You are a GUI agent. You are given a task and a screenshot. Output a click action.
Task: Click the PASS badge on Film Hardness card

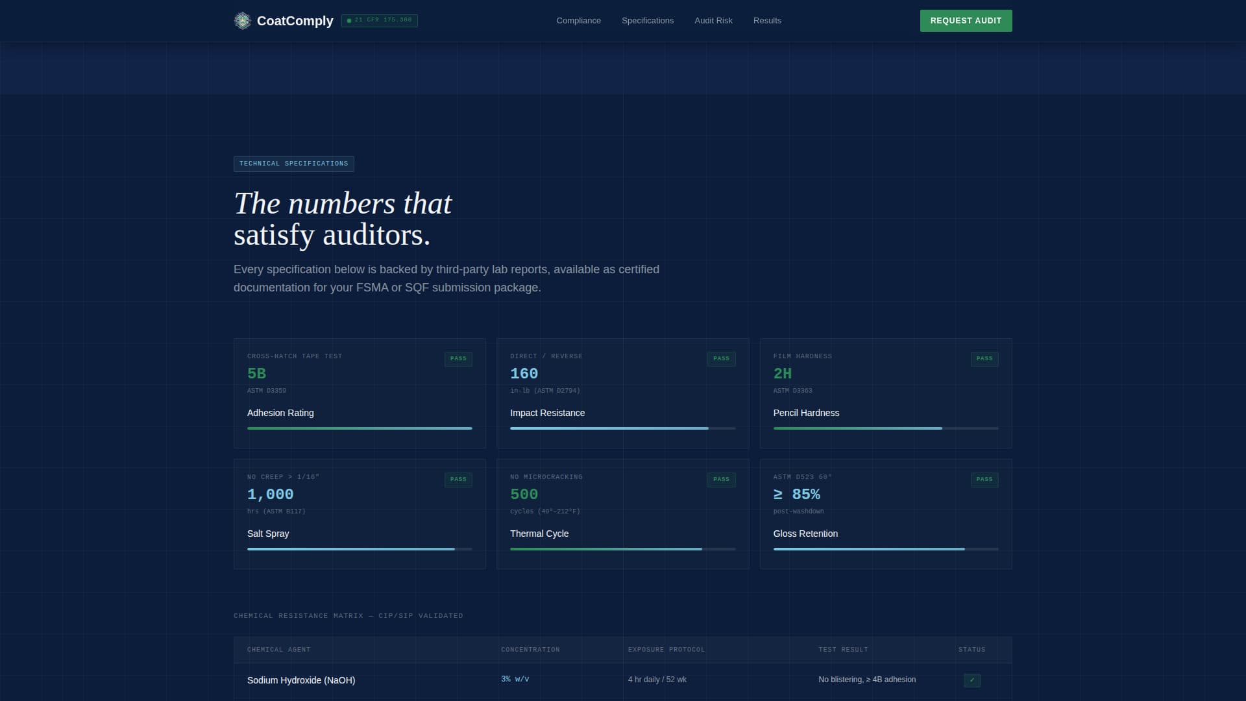pyautogui.click(x=984, y=358)
